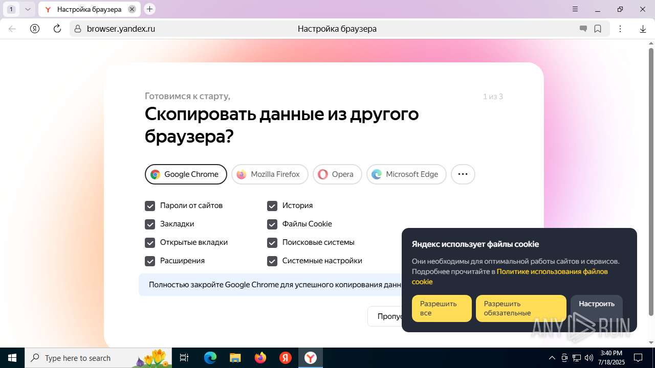Bookmark this page
The height and width of the screenshot is (368, 655).
point(598,29)
